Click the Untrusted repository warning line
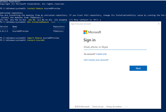The image size is (166, 112). pyautogui.click(x=11, y=13)
